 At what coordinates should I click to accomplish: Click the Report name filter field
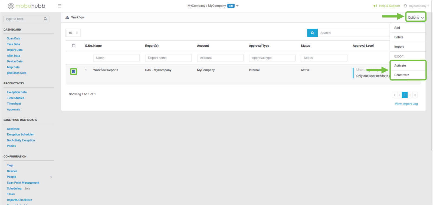click(x=168, y=58)
